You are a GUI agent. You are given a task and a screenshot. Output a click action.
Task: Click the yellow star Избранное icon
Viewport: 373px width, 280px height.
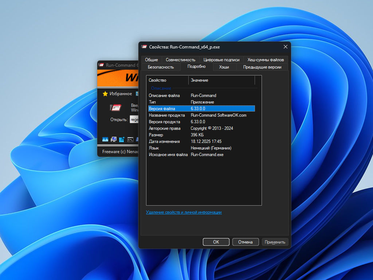coord(105,94)
